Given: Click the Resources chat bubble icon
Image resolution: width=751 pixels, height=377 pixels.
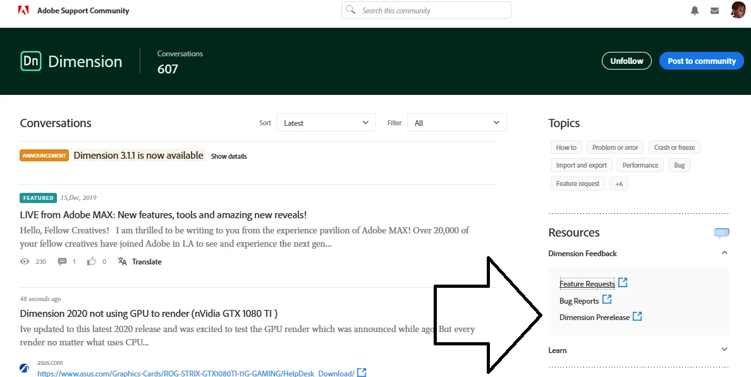Looking at the screenshot, I should (x=721, y=233).
